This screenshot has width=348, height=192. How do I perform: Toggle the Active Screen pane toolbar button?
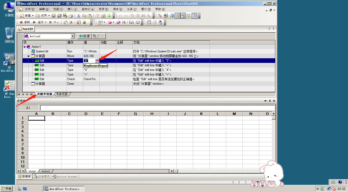pyautogui.click(x=183, y=16)
